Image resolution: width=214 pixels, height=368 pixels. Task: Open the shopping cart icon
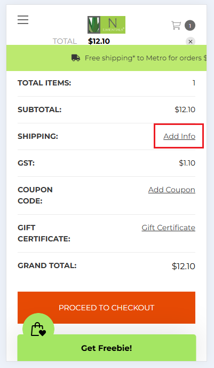176,25
